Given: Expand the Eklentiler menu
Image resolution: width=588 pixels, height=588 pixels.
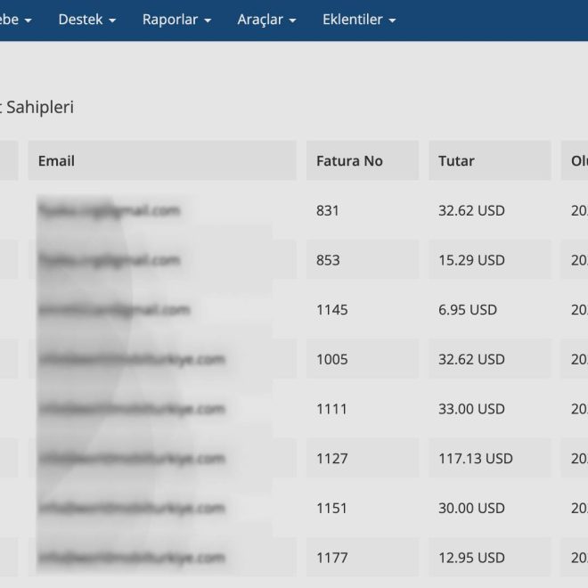Looking at the screenshot, I should coord(358,20).
